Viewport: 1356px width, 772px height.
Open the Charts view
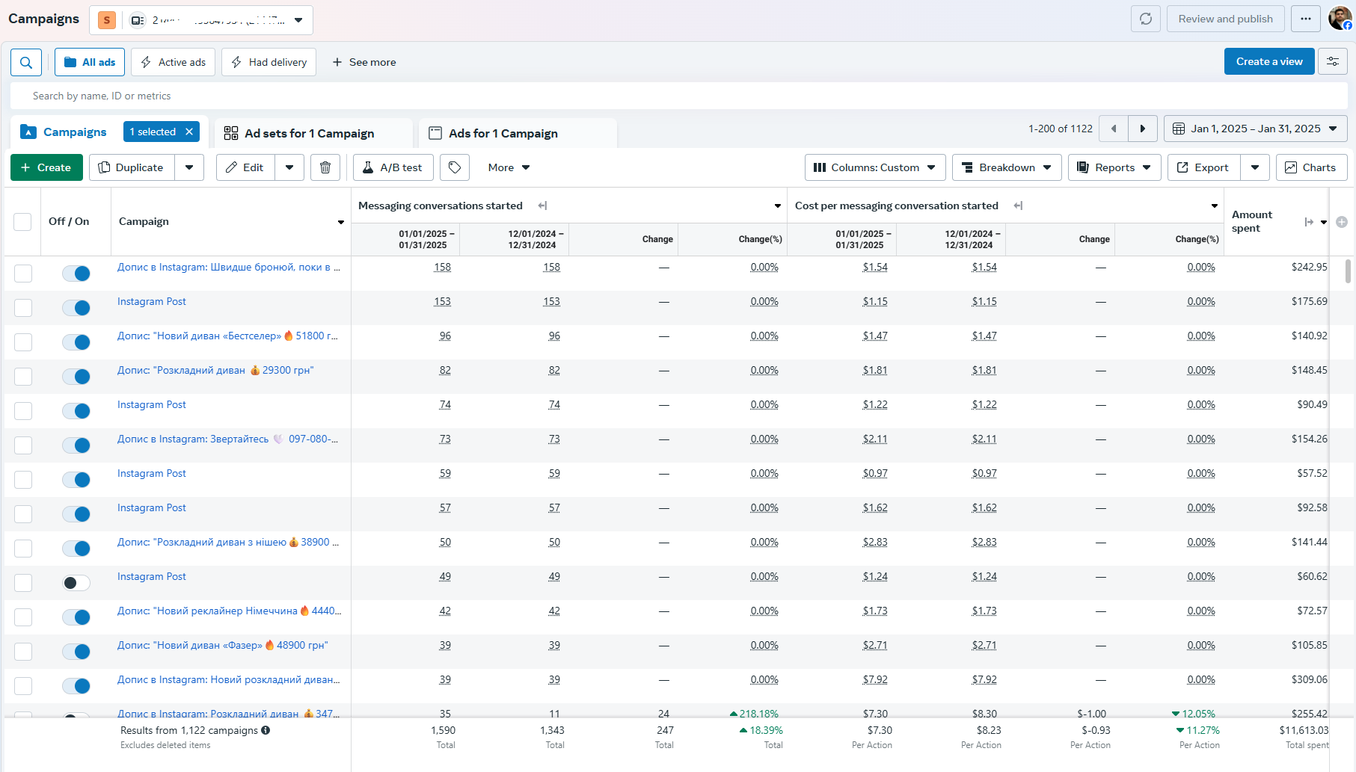(1311, 167)
